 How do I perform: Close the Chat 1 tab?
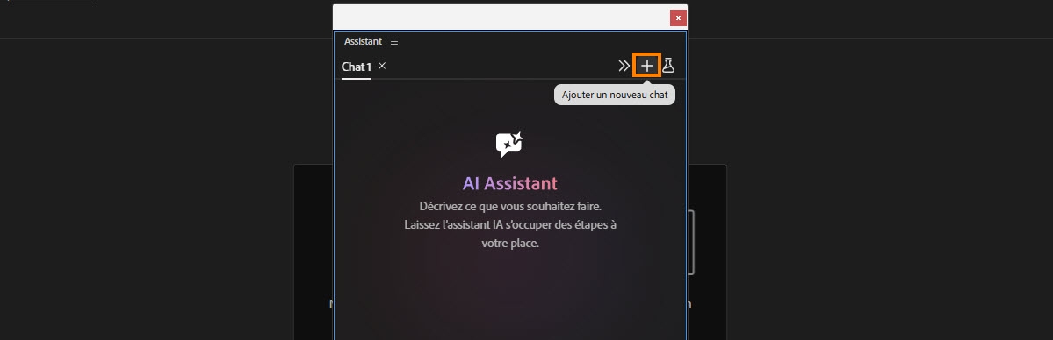coord(382,66)
